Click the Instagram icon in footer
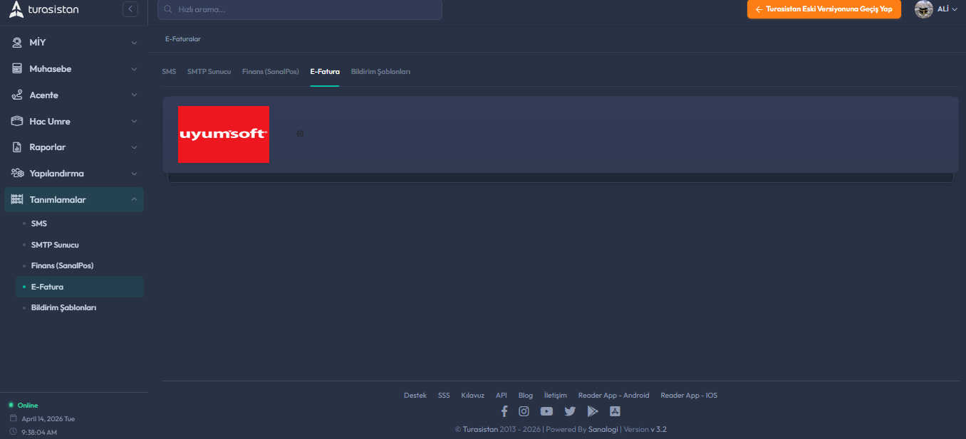Screen dimensions: 966x439 (x=524, y=411)
